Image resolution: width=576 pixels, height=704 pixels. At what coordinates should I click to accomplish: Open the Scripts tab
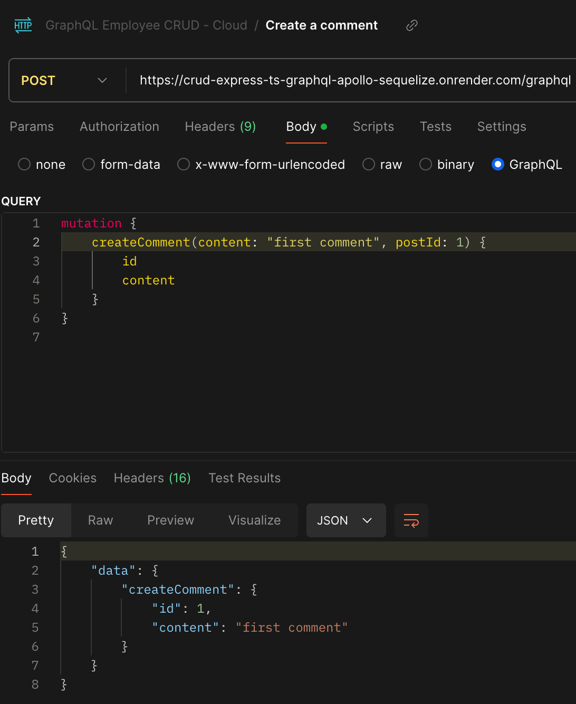click(373, 127)
